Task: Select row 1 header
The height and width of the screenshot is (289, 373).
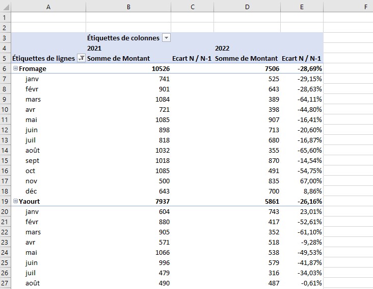Action: (x=5, y=17)
